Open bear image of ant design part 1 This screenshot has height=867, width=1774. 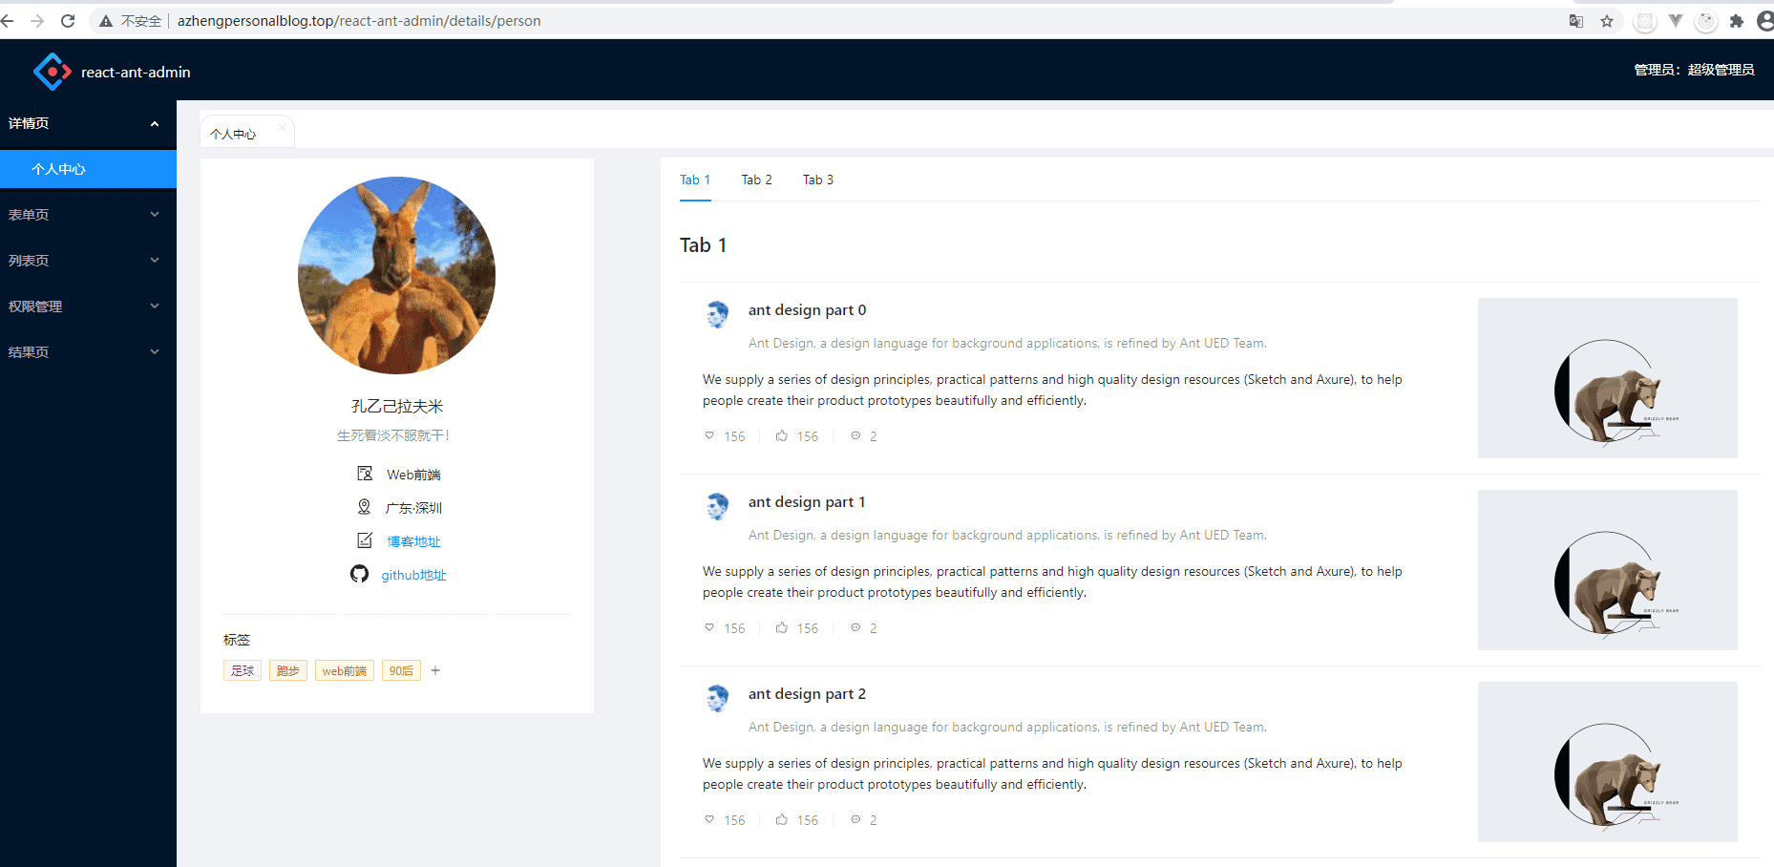(x=1608, y=570)
